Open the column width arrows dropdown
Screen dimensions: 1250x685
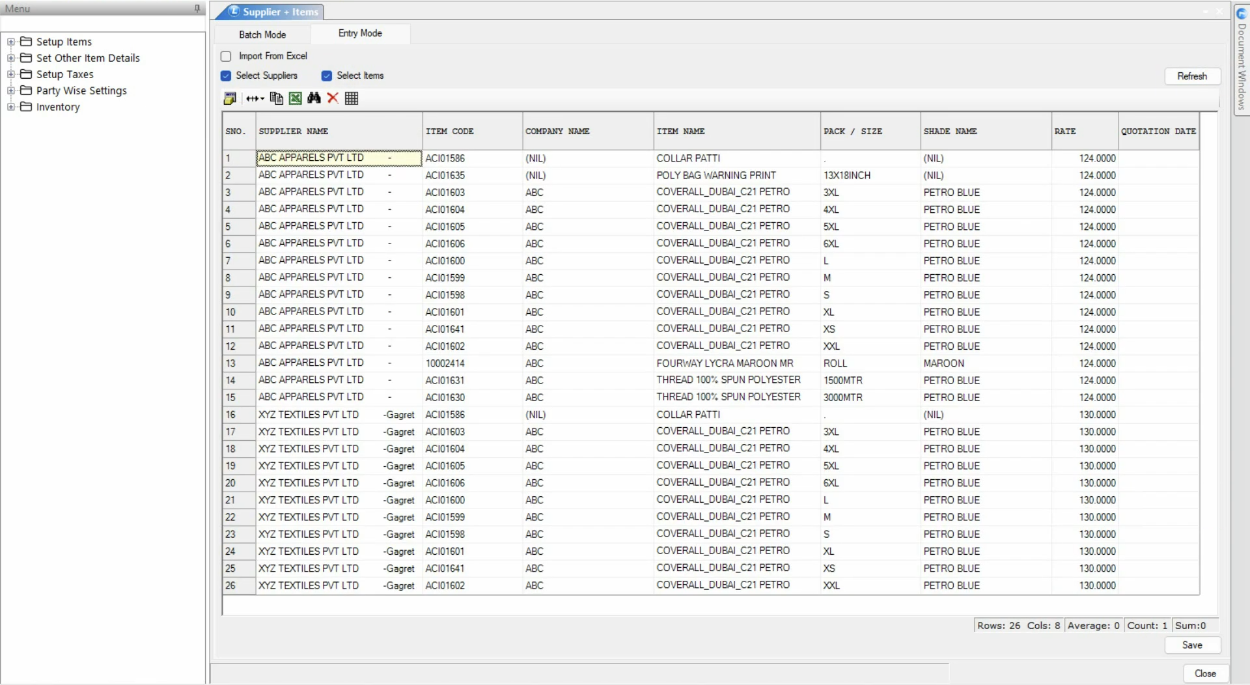(255, 98)
